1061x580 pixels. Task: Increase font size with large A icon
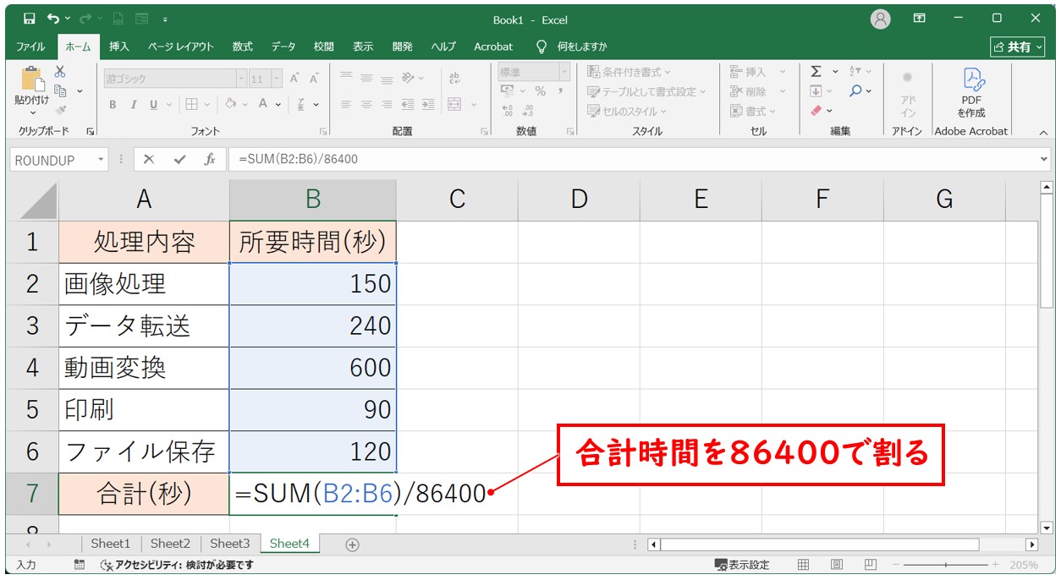[x=294, y=79]
